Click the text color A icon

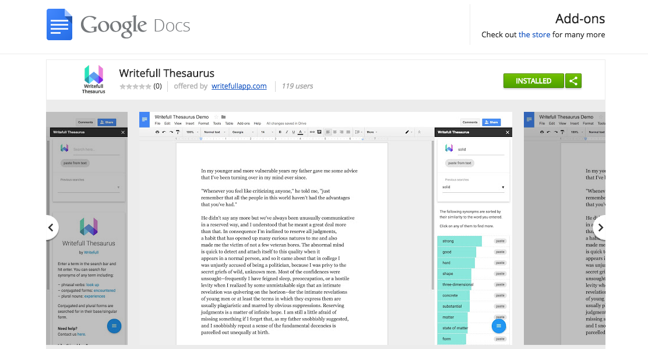301,132
